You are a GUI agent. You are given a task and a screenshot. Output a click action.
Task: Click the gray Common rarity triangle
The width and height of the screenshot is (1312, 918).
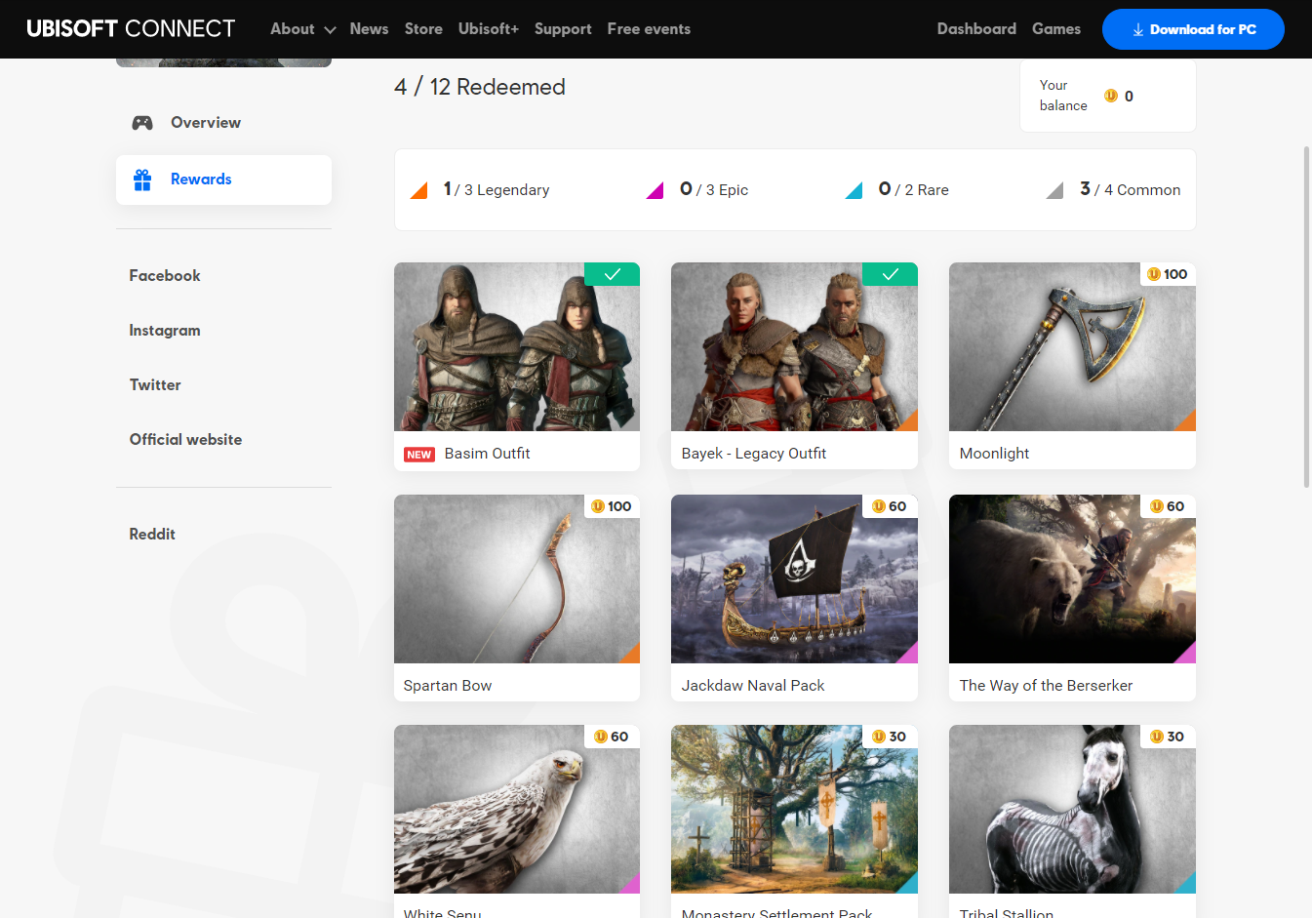coord(1054,190)
